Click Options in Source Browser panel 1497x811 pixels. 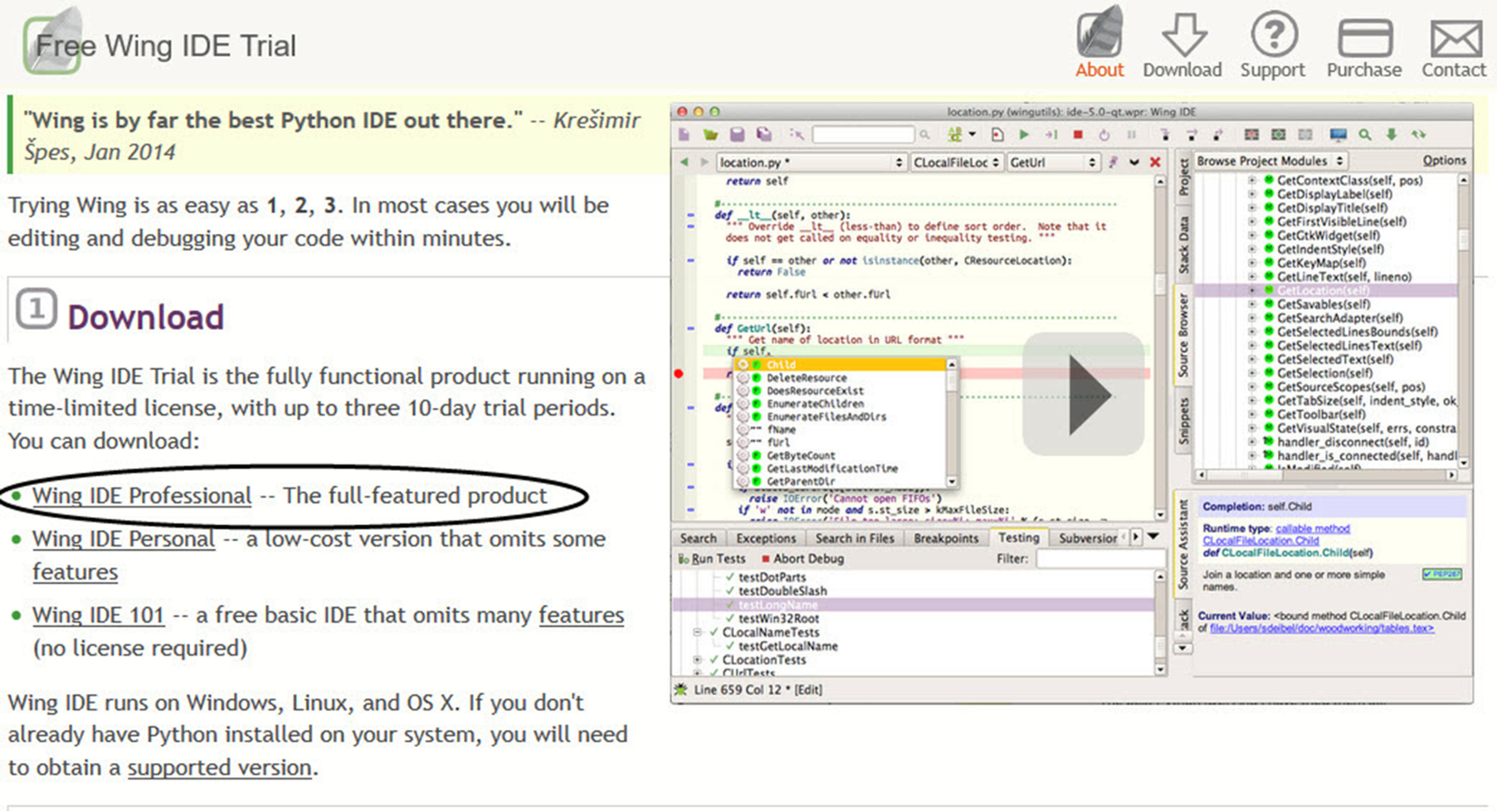tap(1444, 161)
